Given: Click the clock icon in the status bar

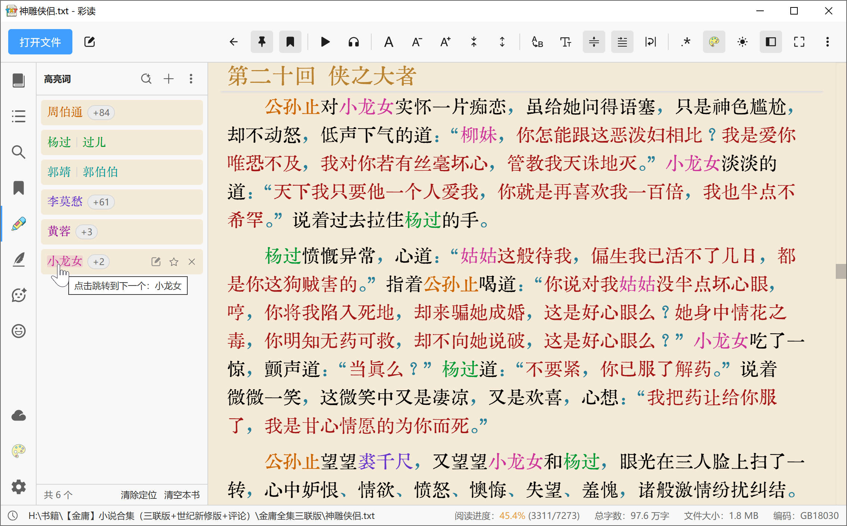Looking at the screenshot, I should pos(13,516).
